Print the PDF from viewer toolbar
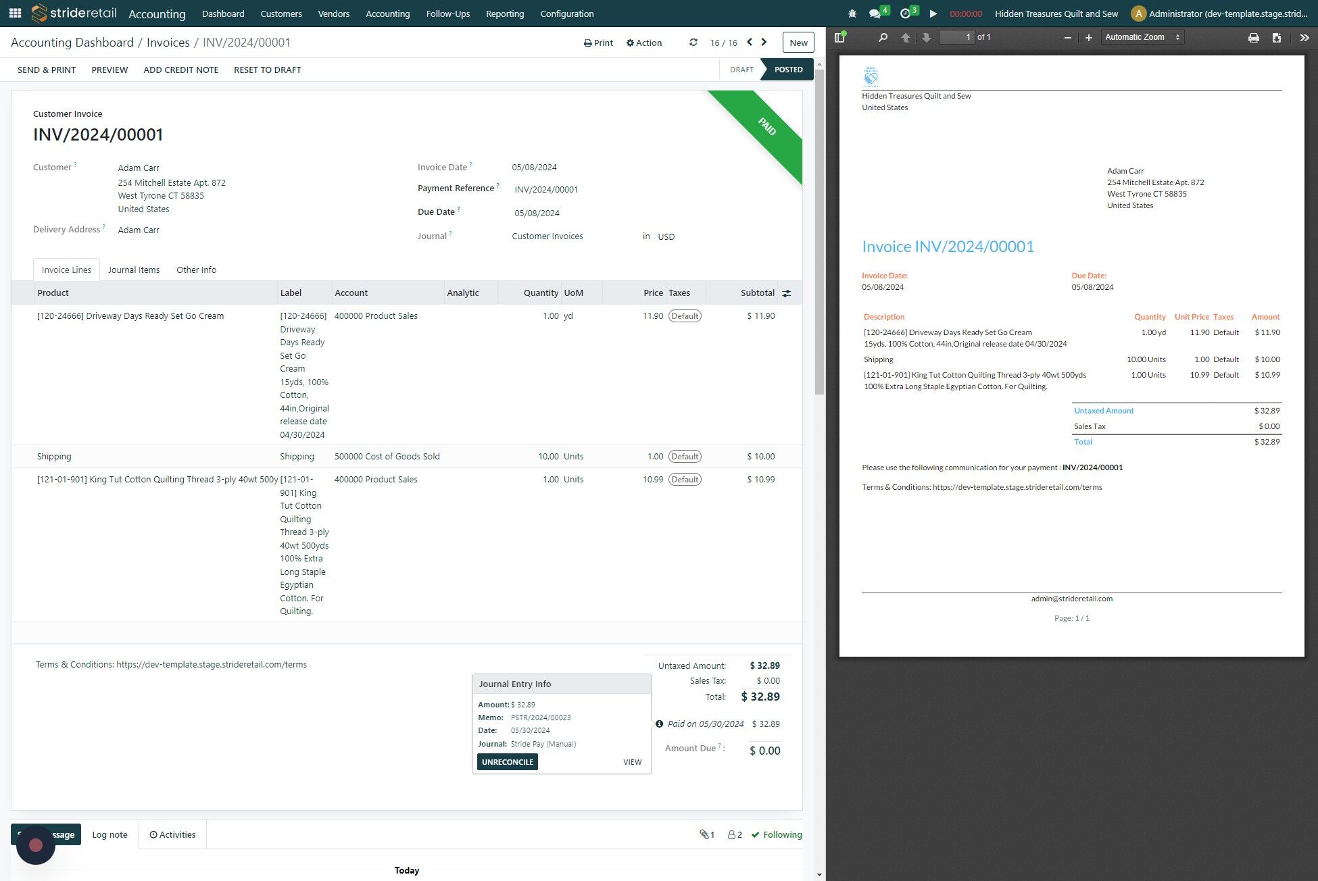Image resolution: width=1318 pixels, height=881 pixels. 1254,37
